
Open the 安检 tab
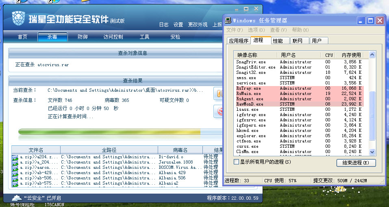point(175,37)
